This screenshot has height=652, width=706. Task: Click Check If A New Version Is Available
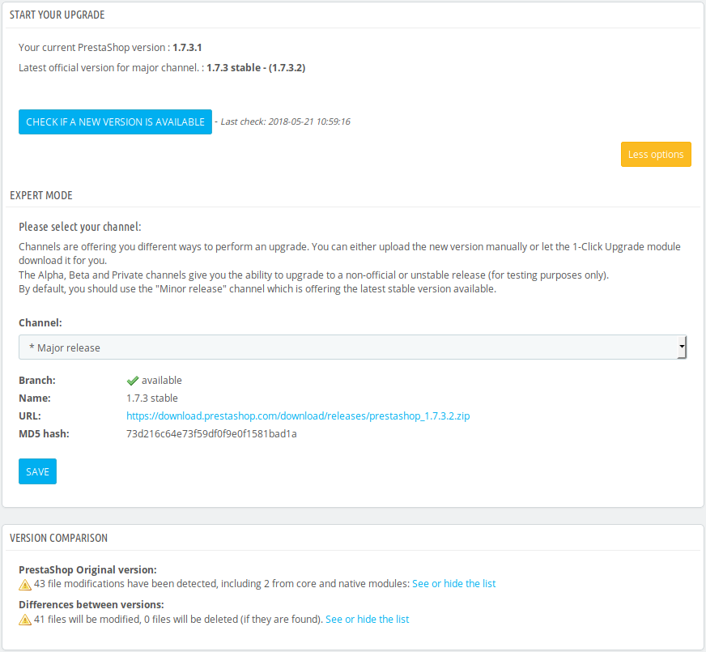tap(115, 122)
